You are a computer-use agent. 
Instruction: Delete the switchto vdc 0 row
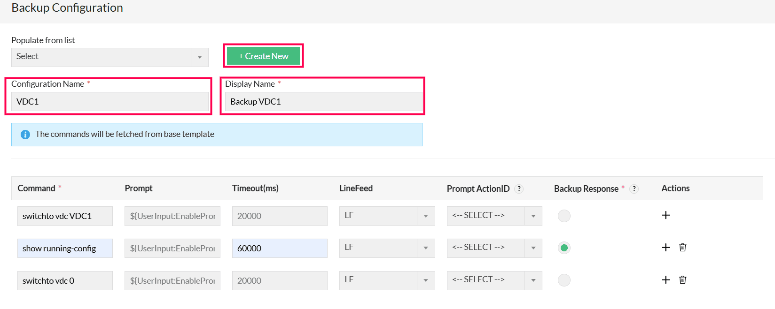point(683,280)
